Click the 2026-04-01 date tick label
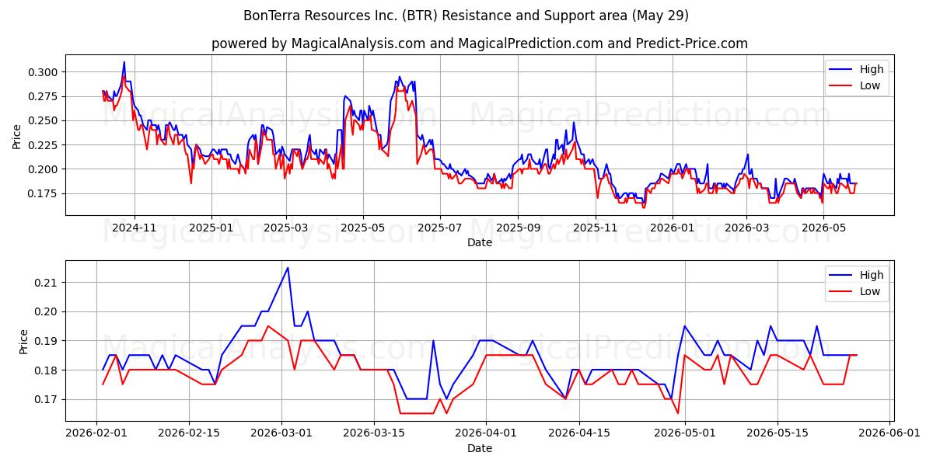933x466 pixels. tap(486, 433)
